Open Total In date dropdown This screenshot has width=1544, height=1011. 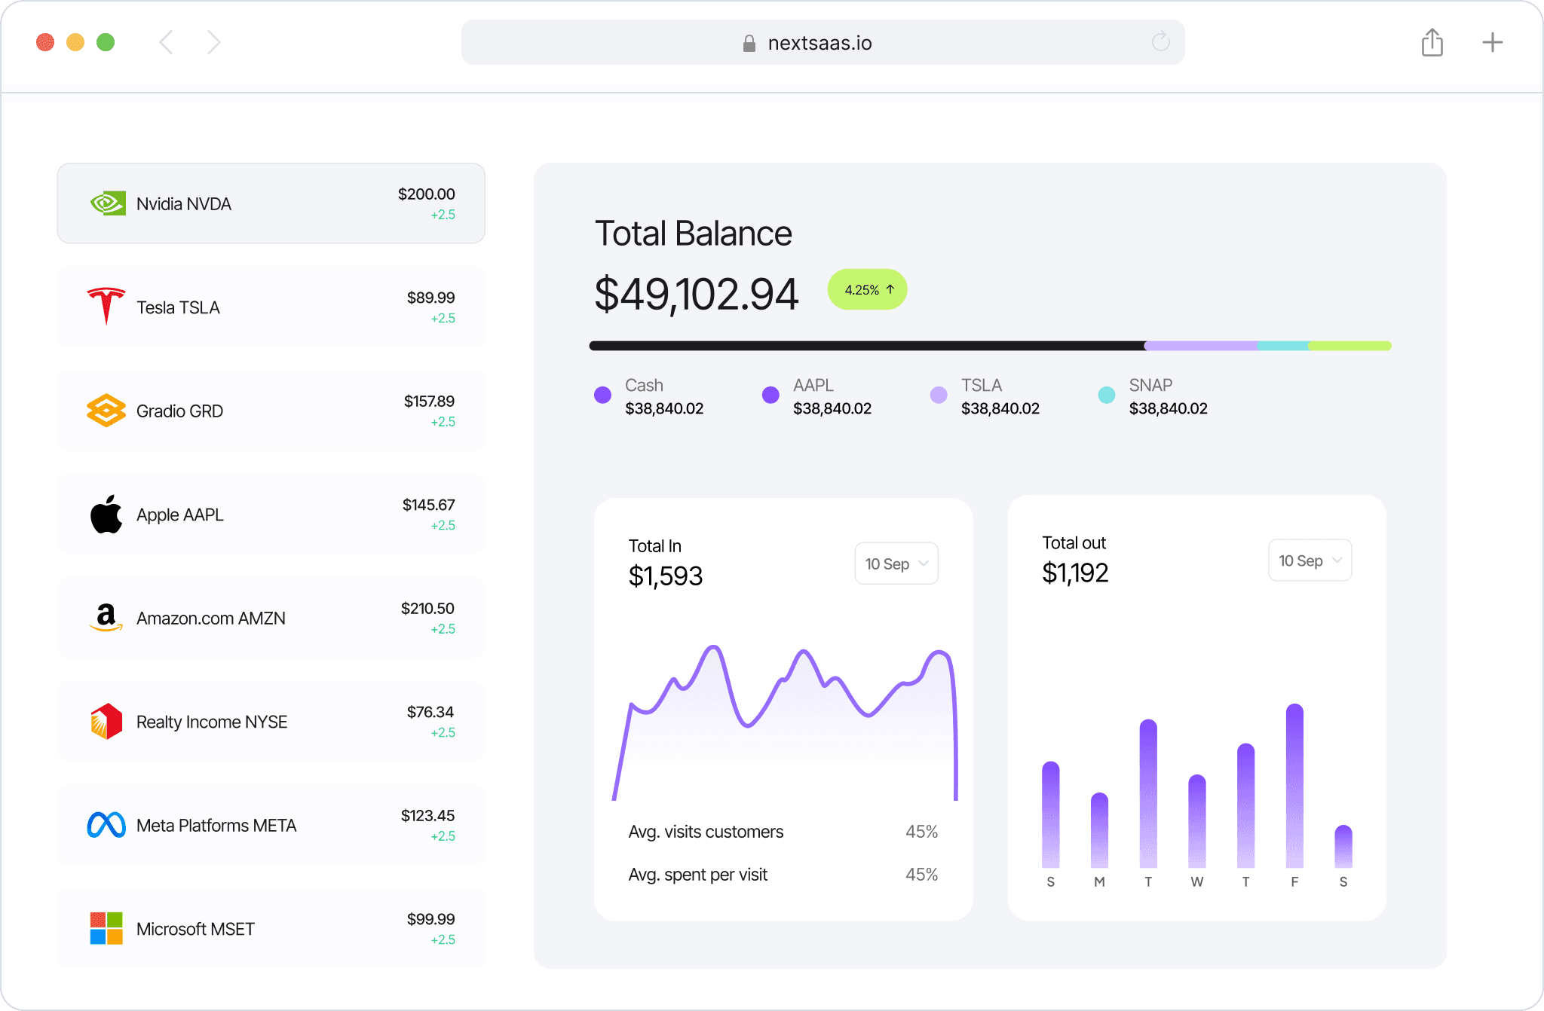pos(896,564)
